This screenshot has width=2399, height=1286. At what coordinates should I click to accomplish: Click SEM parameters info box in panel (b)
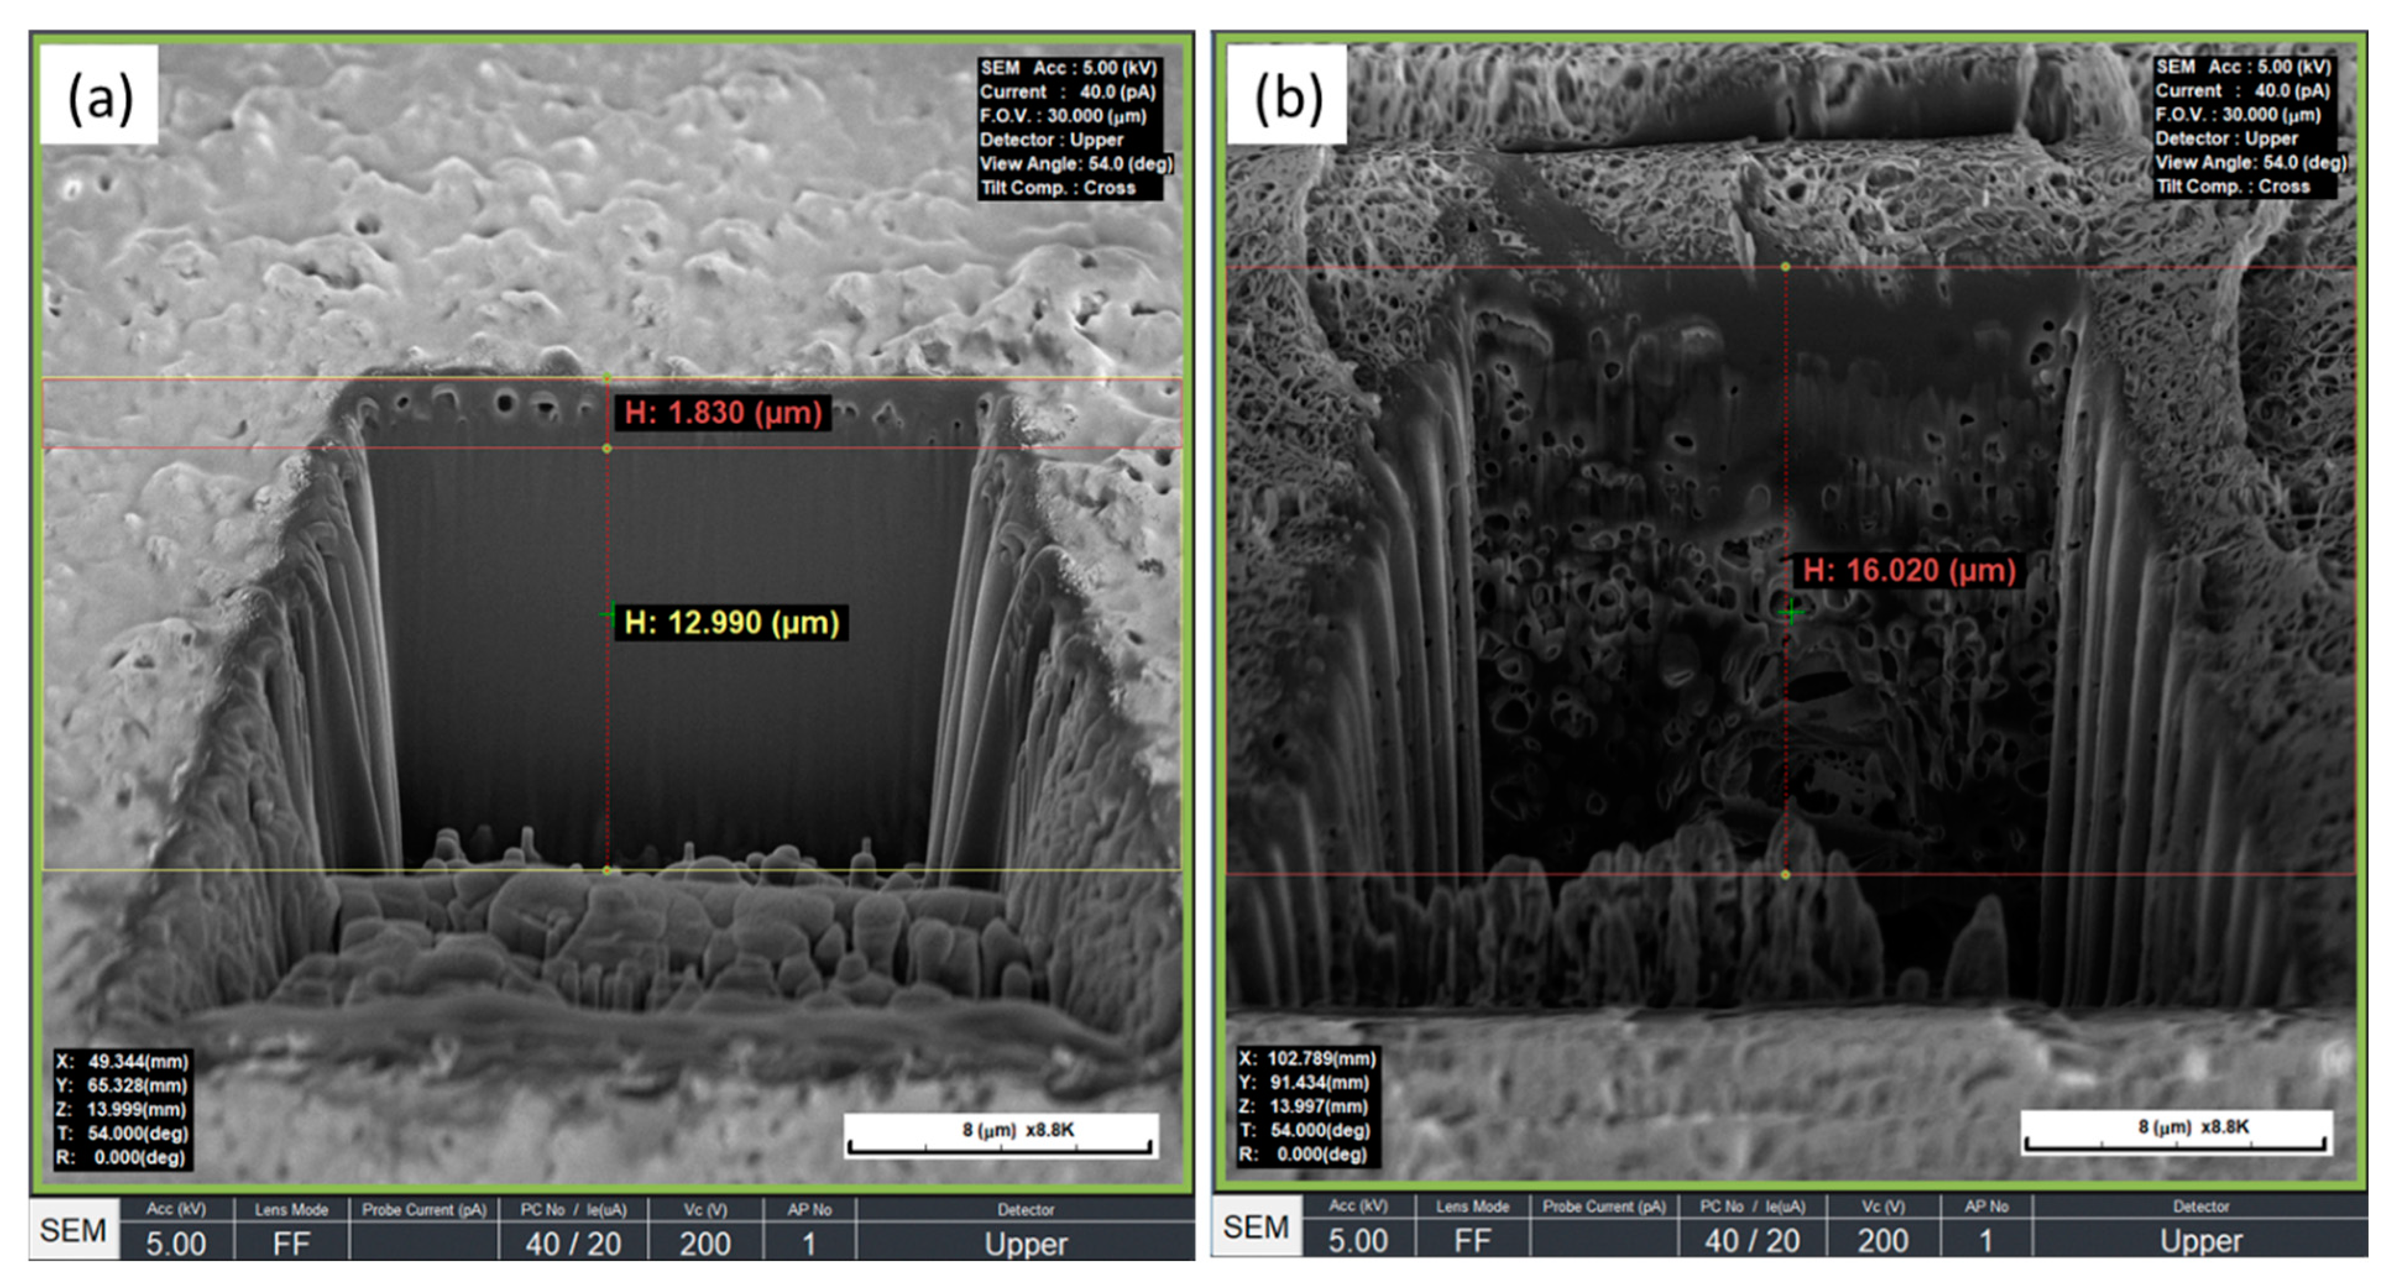tap(2244, 127)
